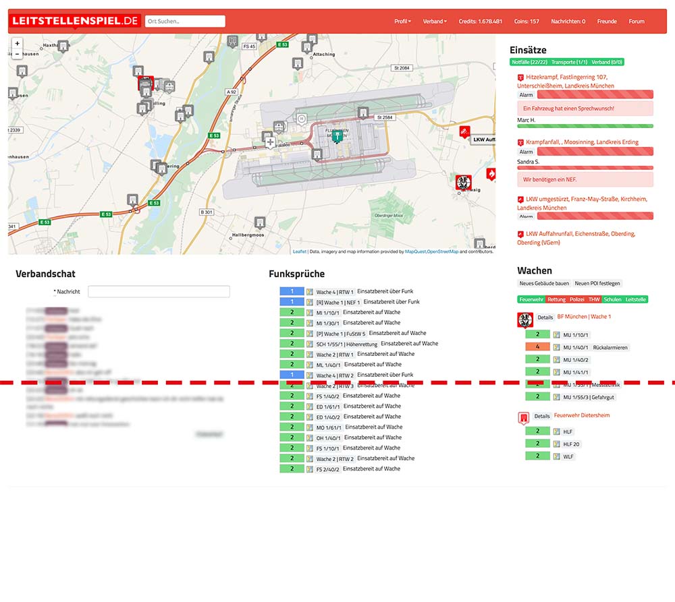Click the 'Wir benötigen ein NEF.' notice
This screenshot has height=602, width=675.
(585, 180)
